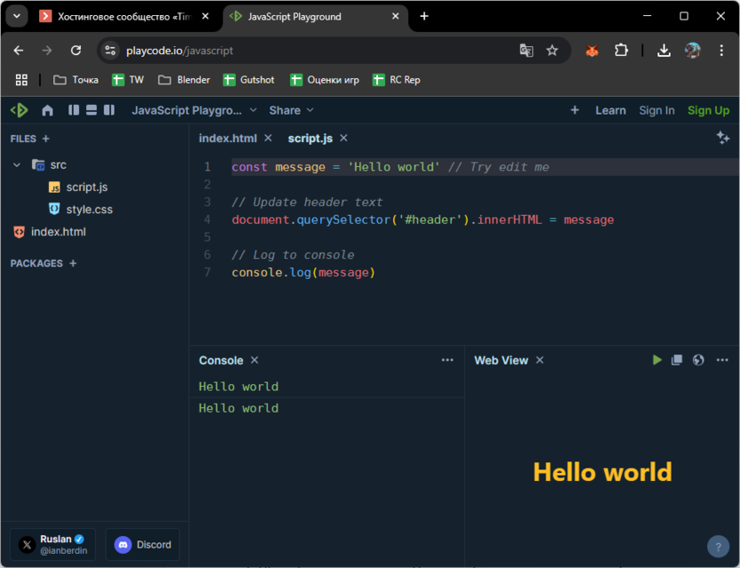Click the stacked windows icon in Web View
The height and width of the screenshot is (568, 740).
coord(677,360)
